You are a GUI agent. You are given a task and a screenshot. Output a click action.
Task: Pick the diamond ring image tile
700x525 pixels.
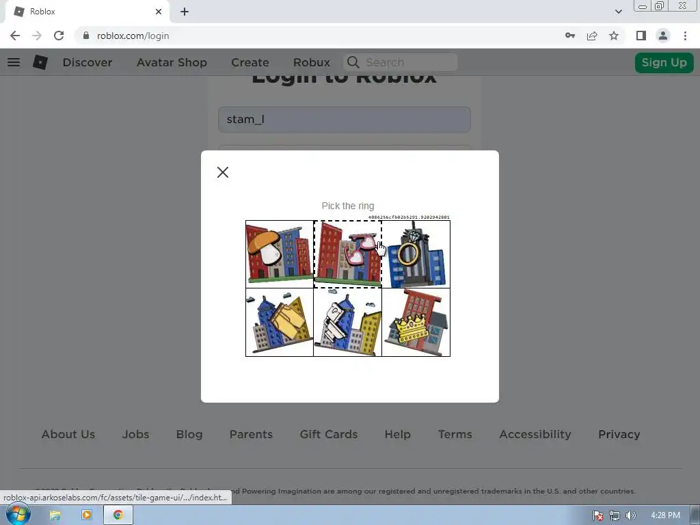tap(416, 254)
